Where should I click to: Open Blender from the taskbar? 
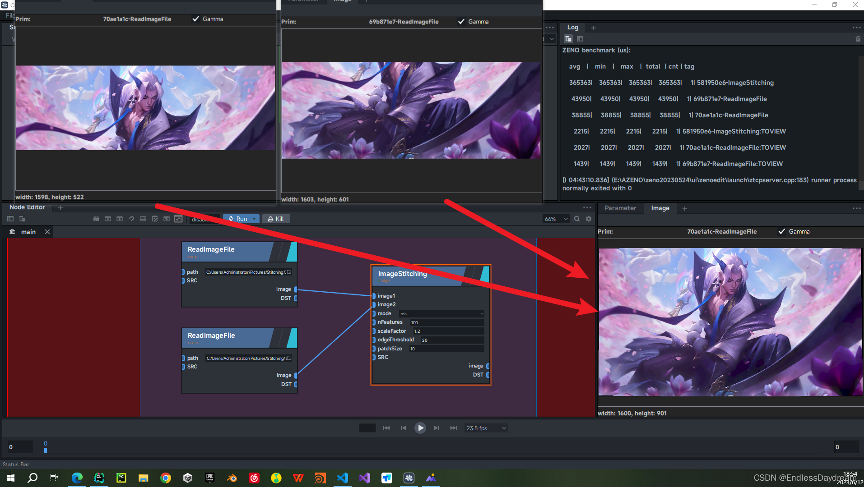(x=232, y=478)
